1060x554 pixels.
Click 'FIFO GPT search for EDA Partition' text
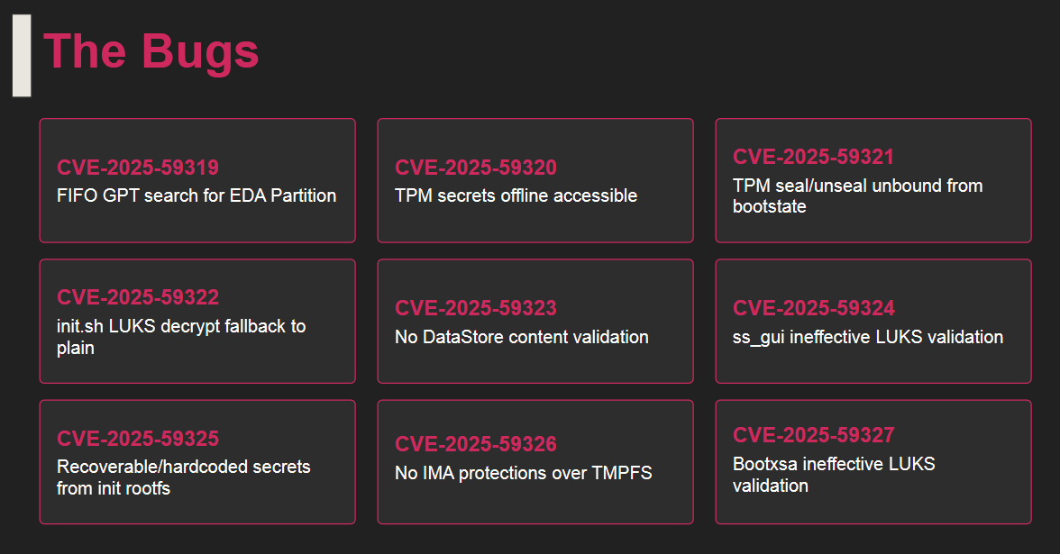(x=196, y=196)
